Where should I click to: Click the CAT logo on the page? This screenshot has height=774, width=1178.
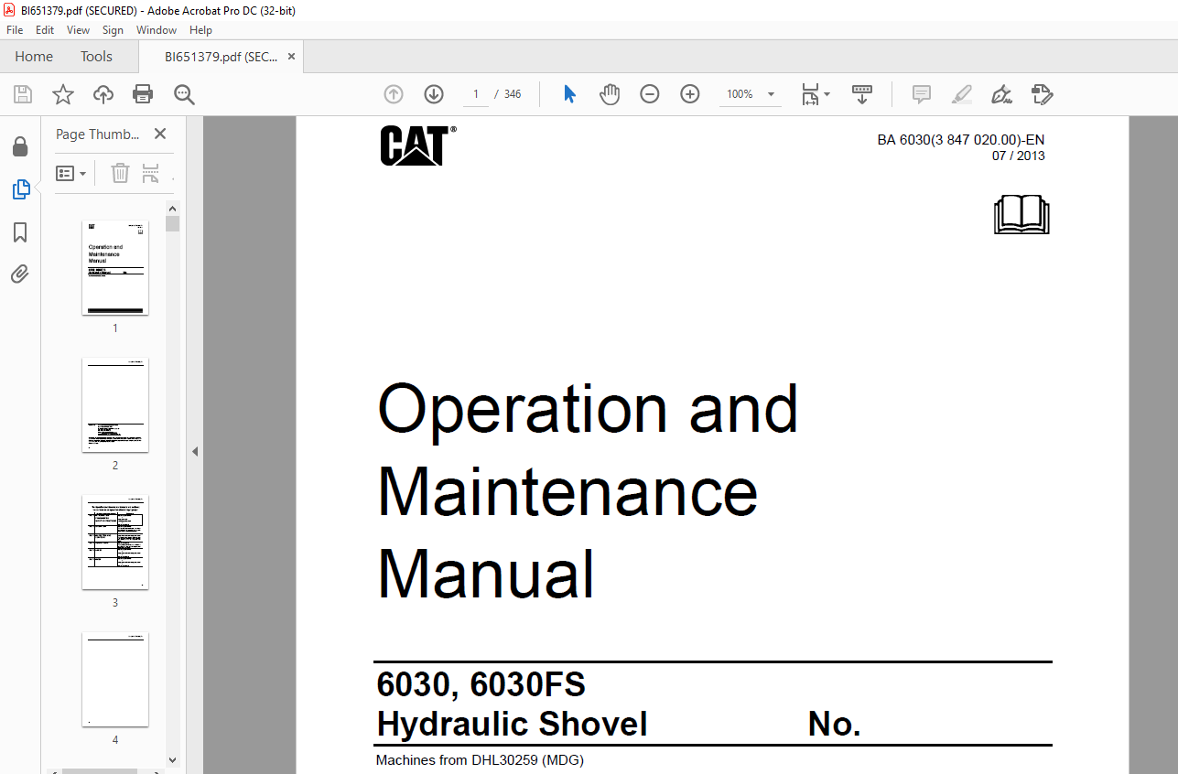click(x=417, y=145)
